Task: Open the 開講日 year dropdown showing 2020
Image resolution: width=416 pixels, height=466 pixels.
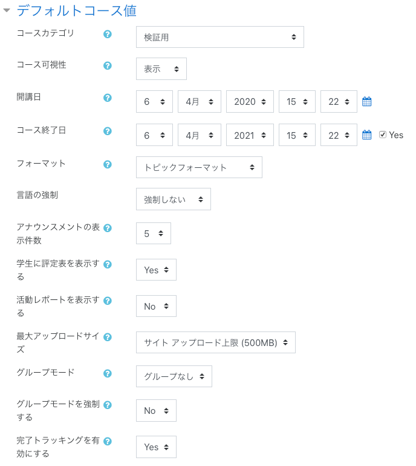Action: (250, 102)
